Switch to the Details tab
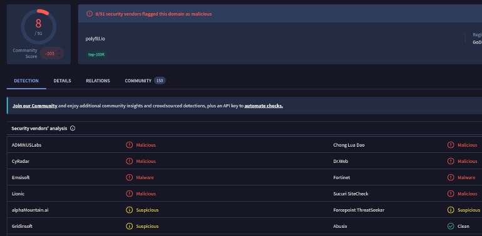482x236 pixels. (x=62, y=81)
